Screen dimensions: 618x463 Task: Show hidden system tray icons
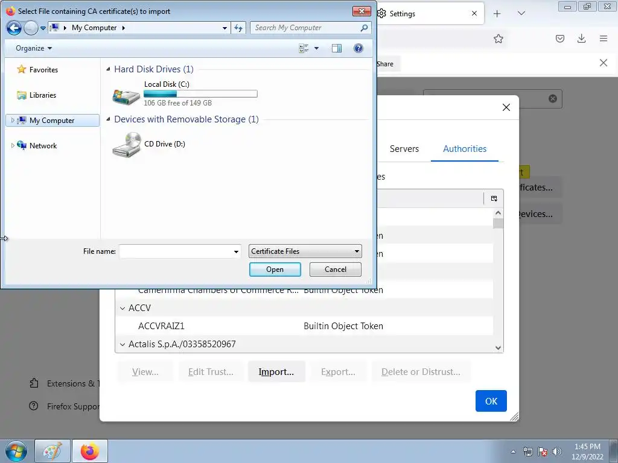click(513, 452)
